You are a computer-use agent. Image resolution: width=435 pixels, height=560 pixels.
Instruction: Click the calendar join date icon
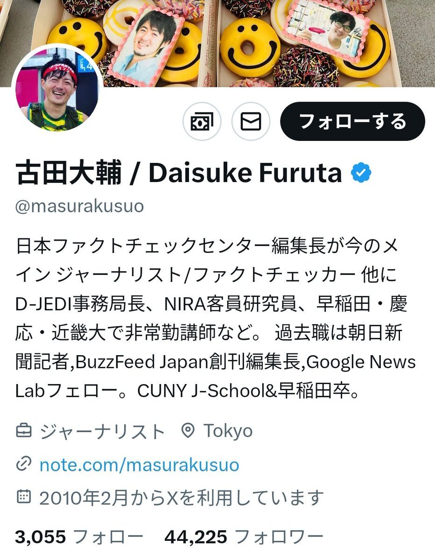pyautogui.click(x=23, y=497)
